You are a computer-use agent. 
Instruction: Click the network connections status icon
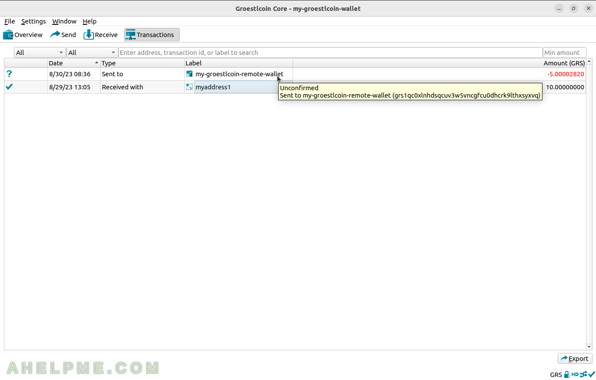point(583,374)
